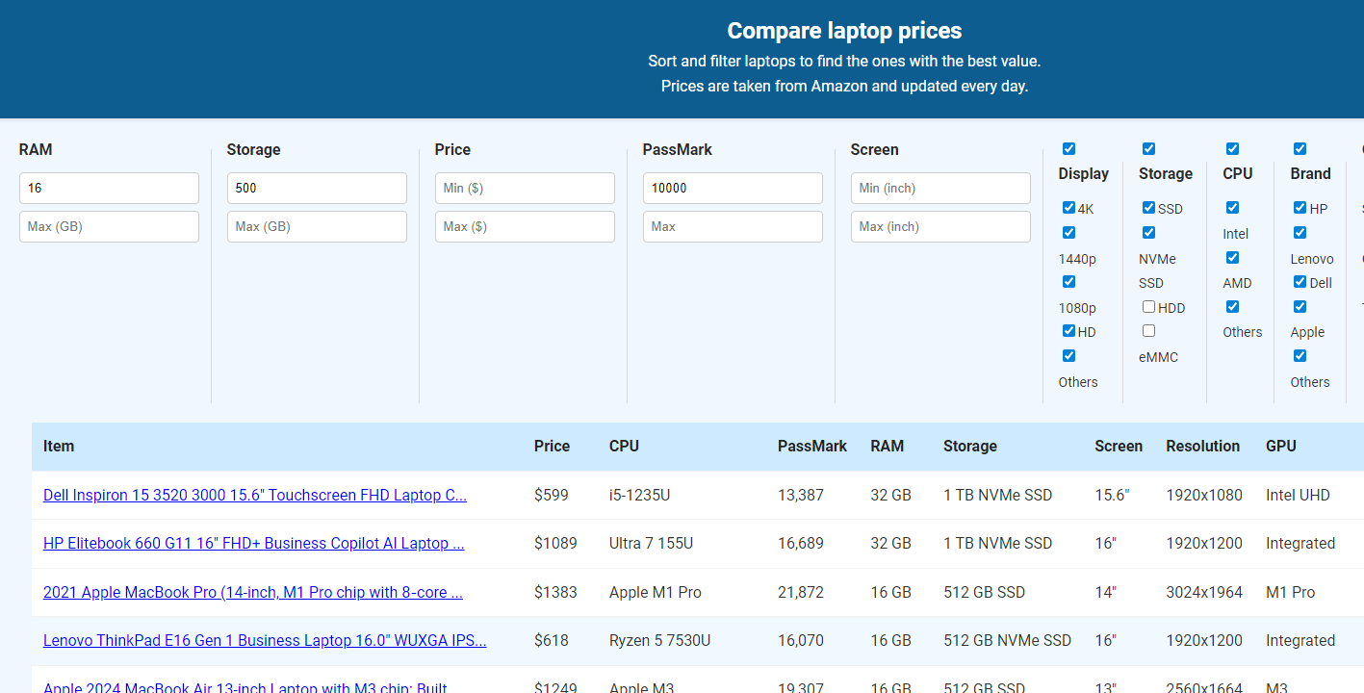This screenshot has width=1364, height=693.
Task: Select the i5-1235U CPU cell
Action: 639,495
